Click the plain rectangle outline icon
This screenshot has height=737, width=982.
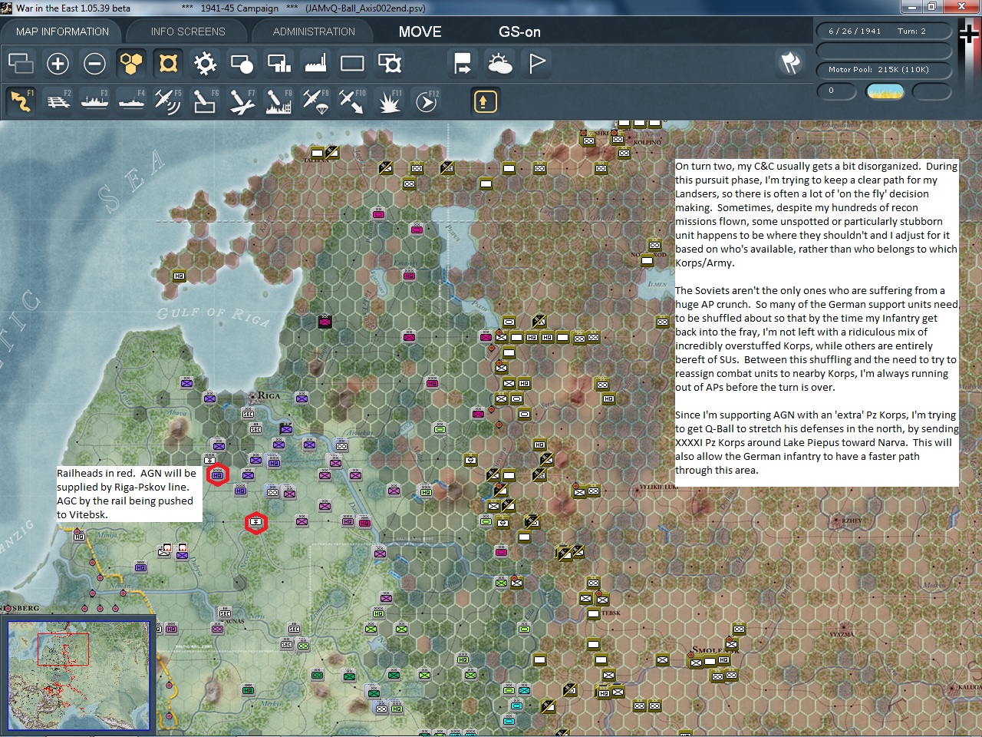click(352, 63)
